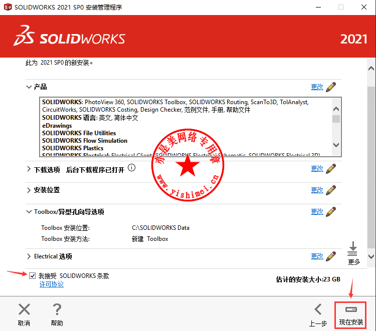Click 更改 link for Electrical 选项
The image size is (376, 331).
317,256
